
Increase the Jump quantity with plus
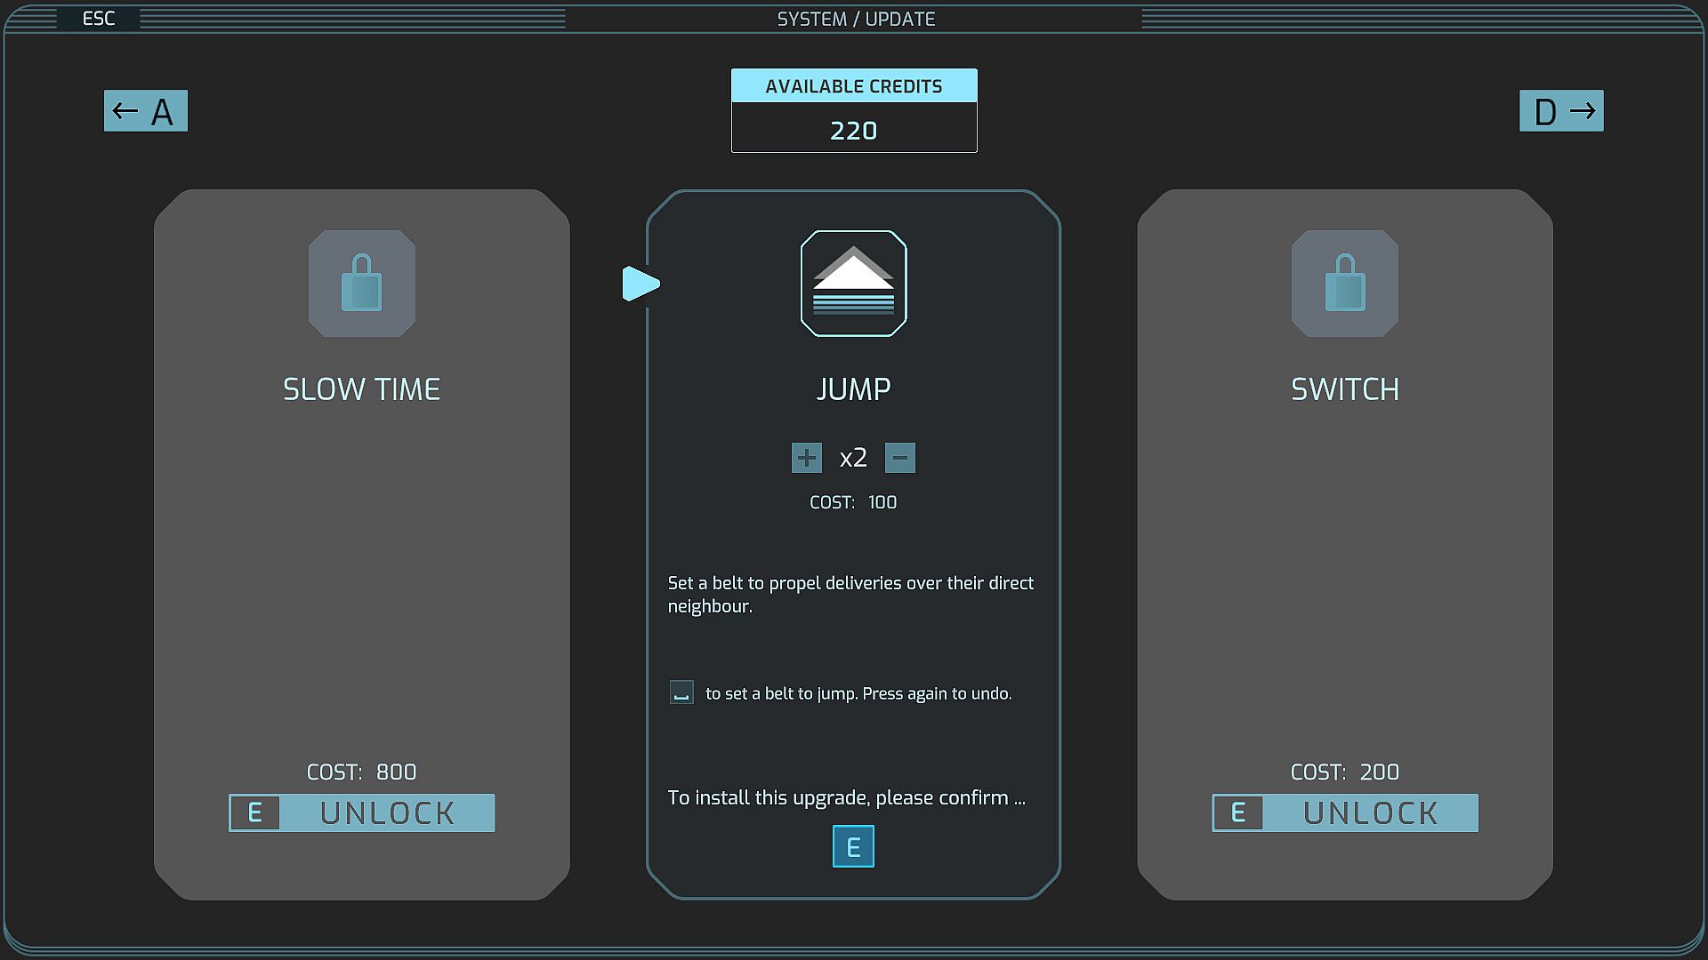click(x=806, y=458)
